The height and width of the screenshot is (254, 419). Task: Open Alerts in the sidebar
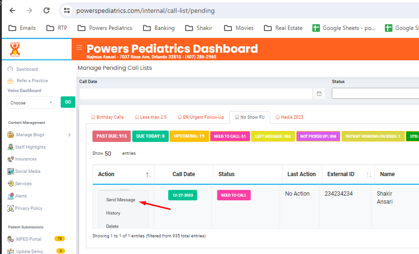click(x=21, y=196)
